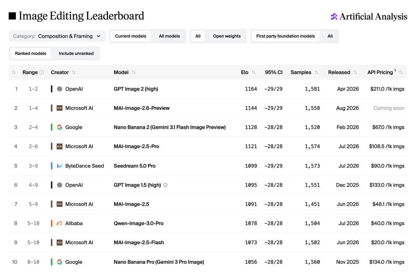Click the Elo value 1164
The image size is (416, 280).
251,89
